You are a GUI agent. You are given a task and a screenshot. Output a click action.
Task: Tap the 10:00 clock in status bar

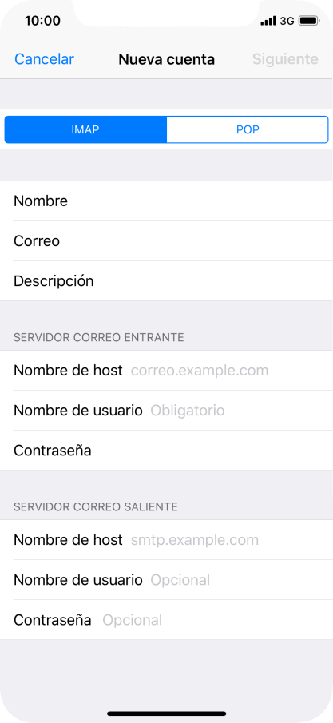tap(42, 21)
